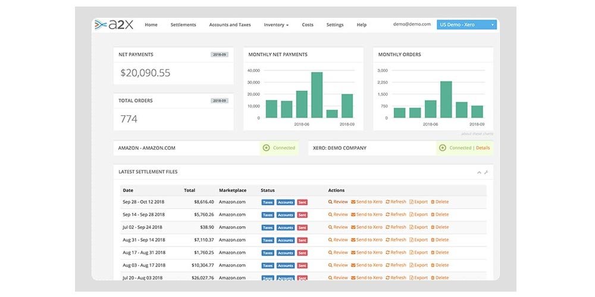Click the 2018-09 badge in Total Orders
The width and height of the screenshot is (595, 297).
pyautogui.click(x=220, y=101)
